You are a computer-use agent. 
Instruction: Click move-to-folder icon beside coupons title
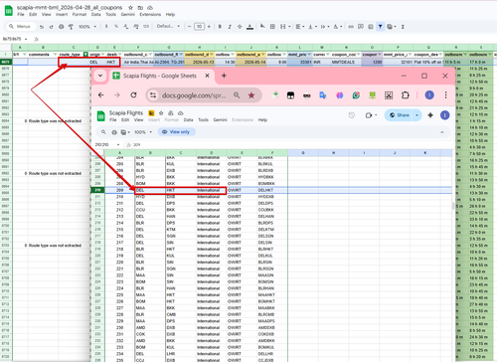coord(140,7)
